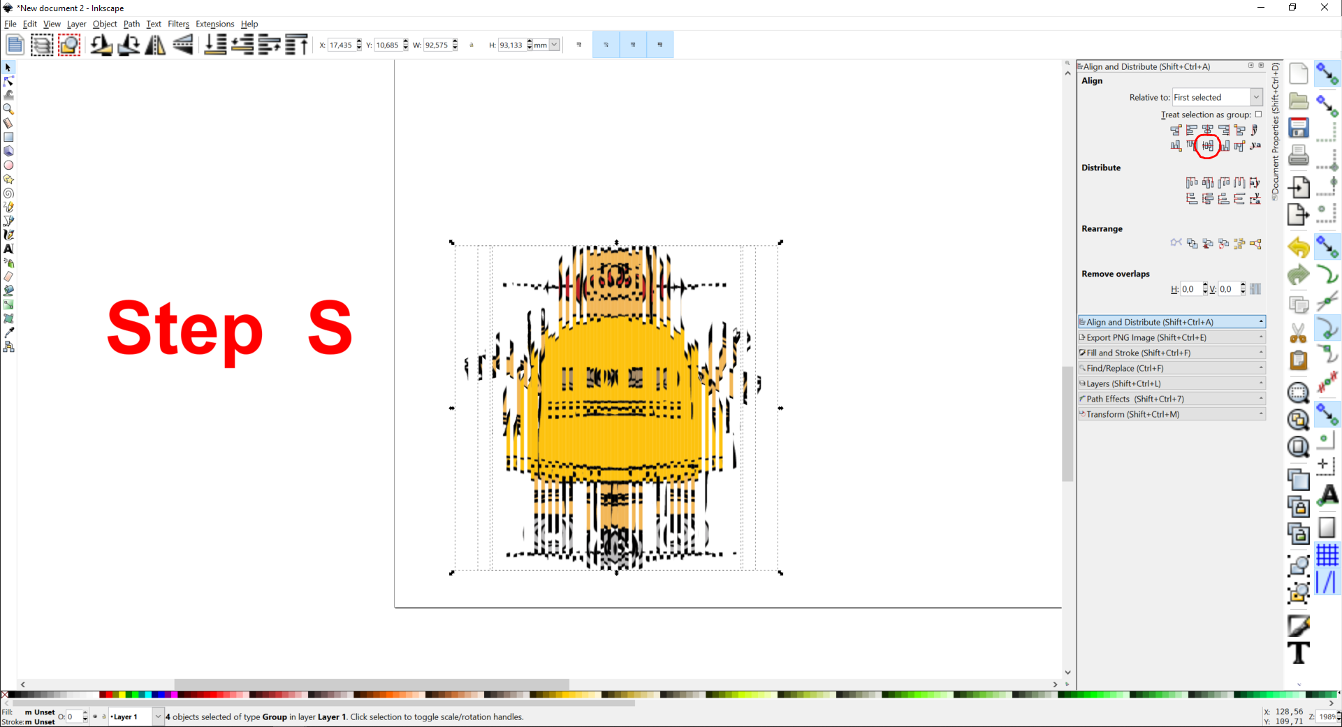The width and height of the screenshot is (1342, 727).
Task: Select the Zoom magnifier tool
Action: [x=8, y=110]
